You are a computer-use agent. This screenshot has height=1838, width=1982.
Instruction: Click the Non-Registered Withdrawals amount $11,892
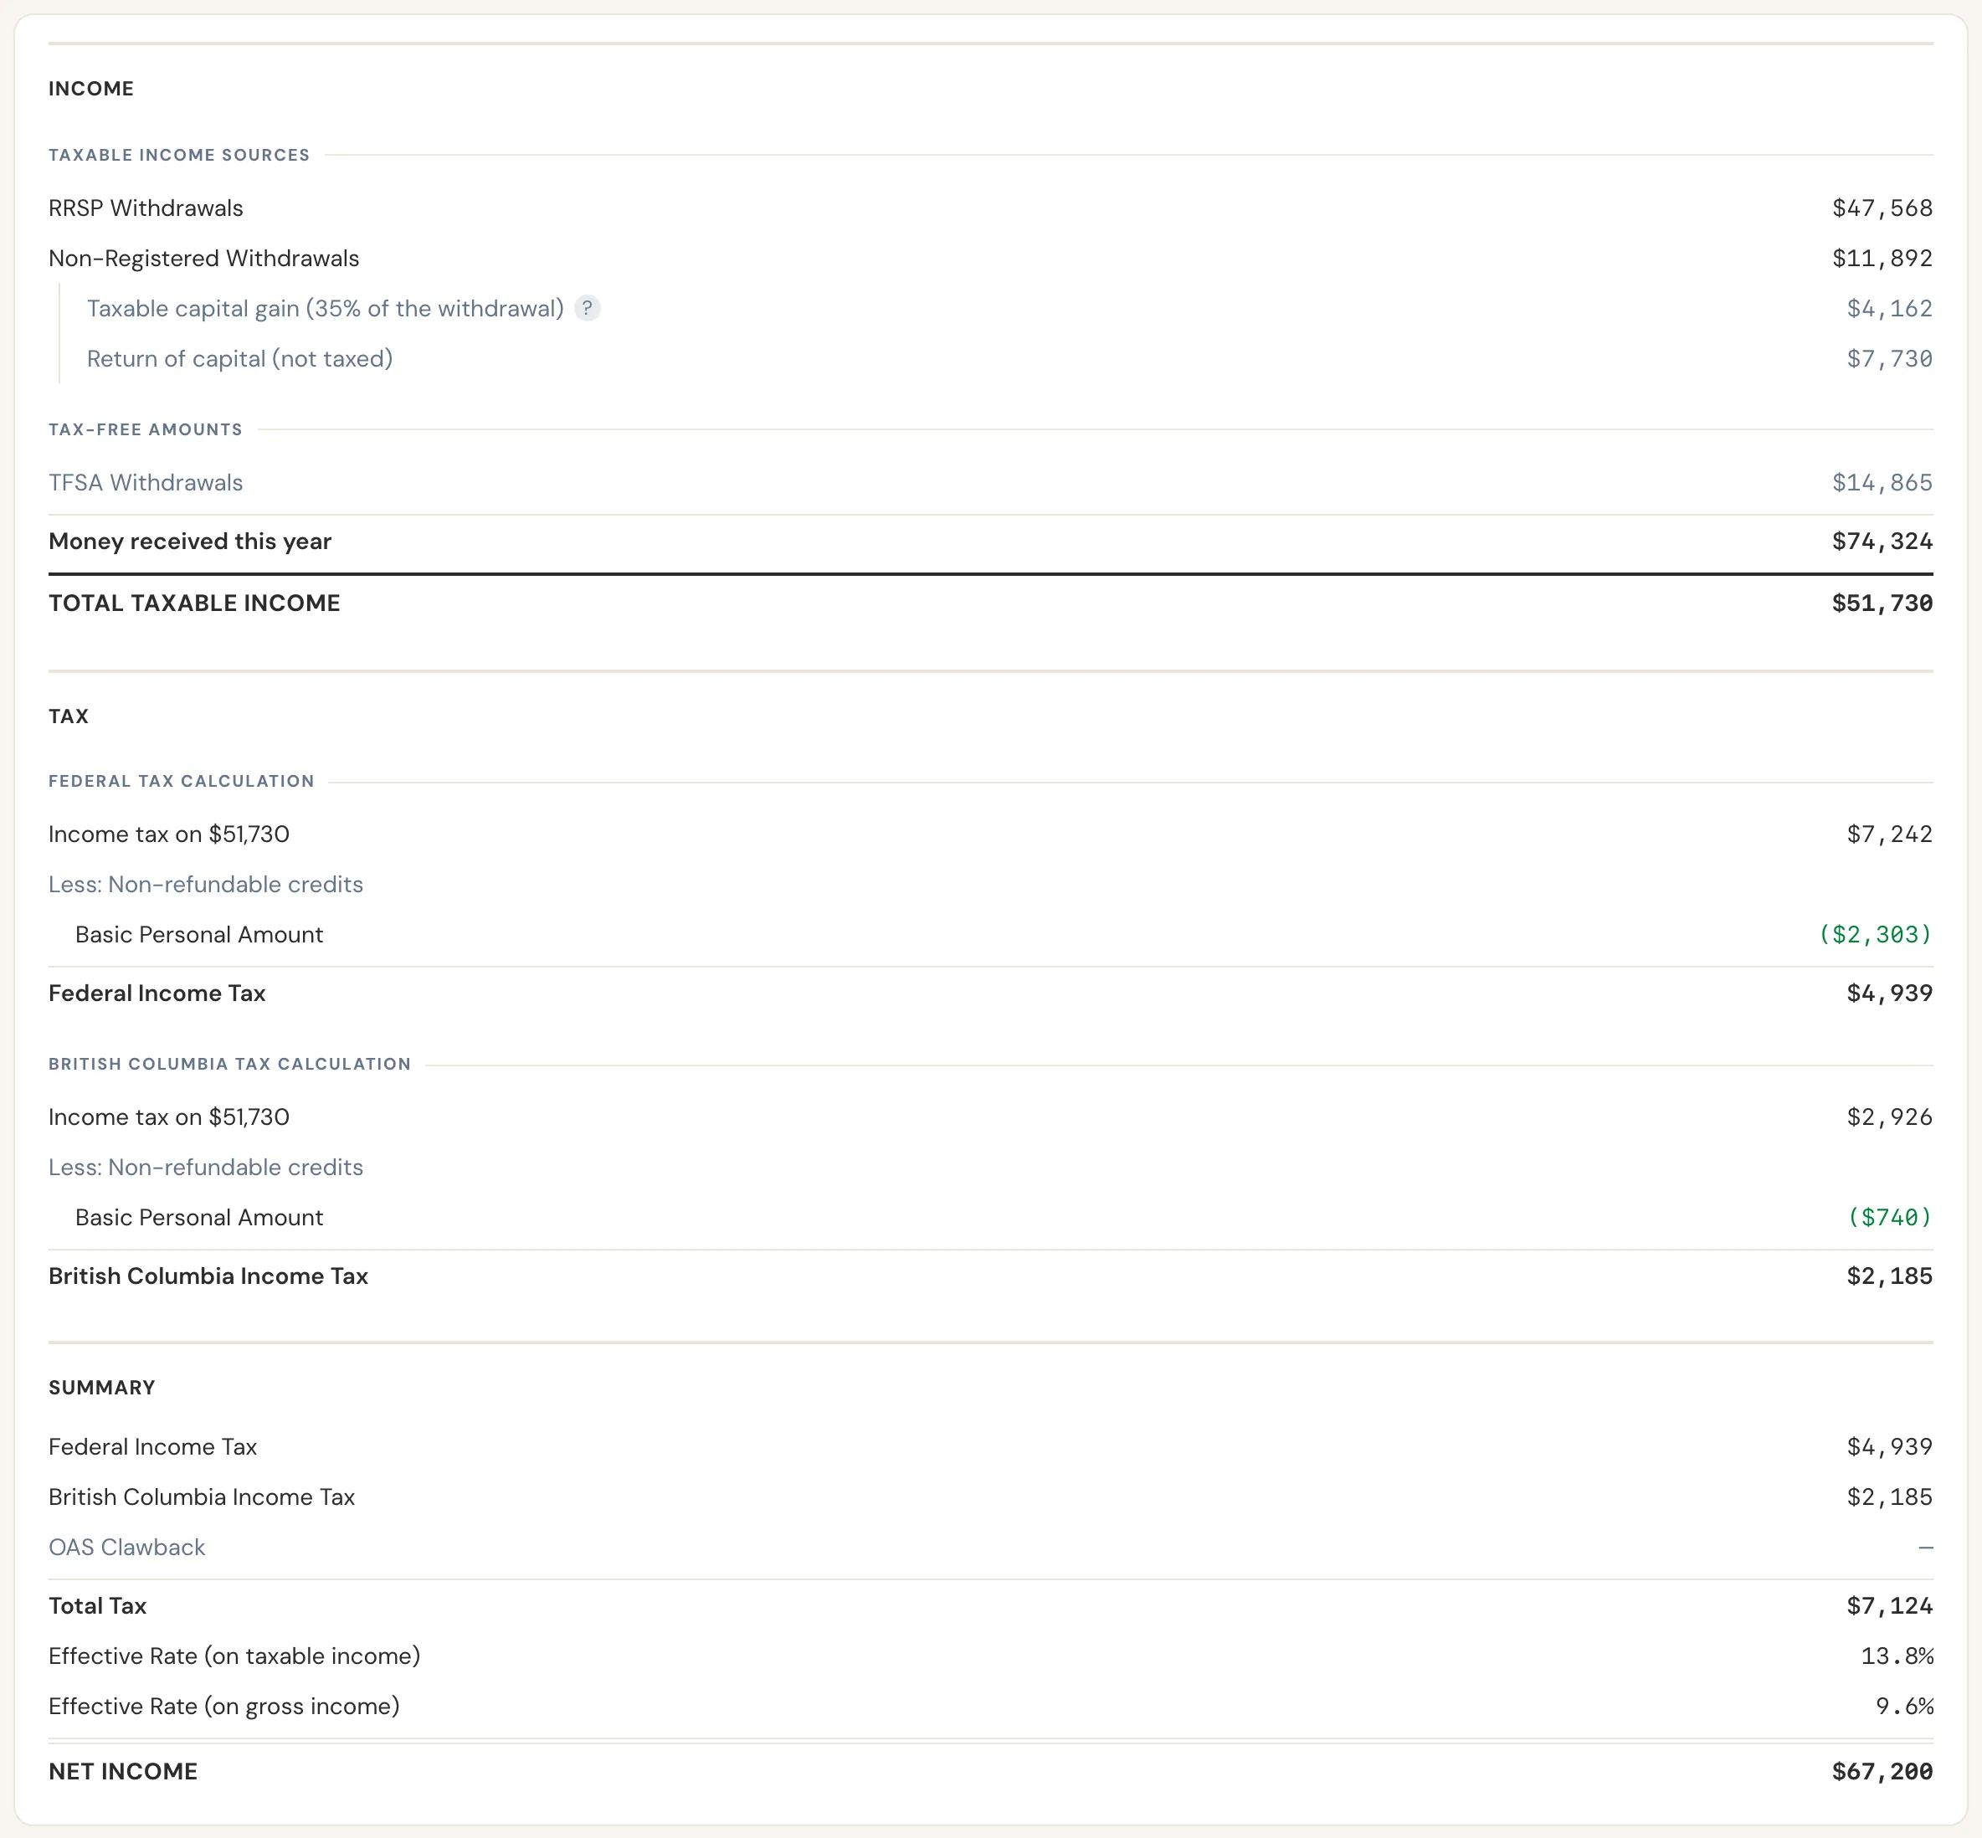click(x=1882, y=259)
